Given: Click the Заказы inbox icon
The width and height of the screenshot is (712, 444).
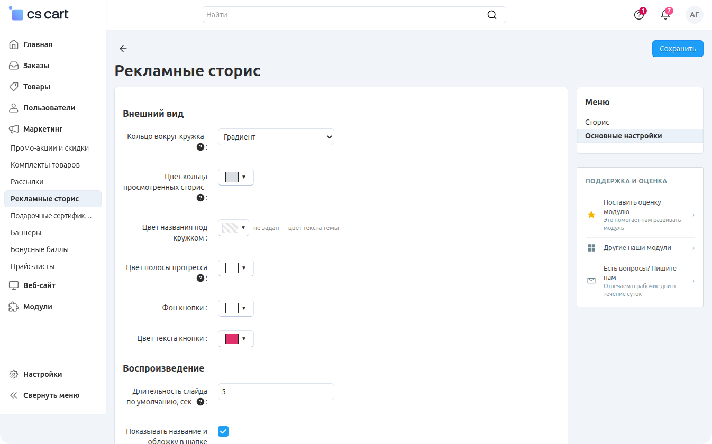Looking at the screenshot, I should (14, 66).
